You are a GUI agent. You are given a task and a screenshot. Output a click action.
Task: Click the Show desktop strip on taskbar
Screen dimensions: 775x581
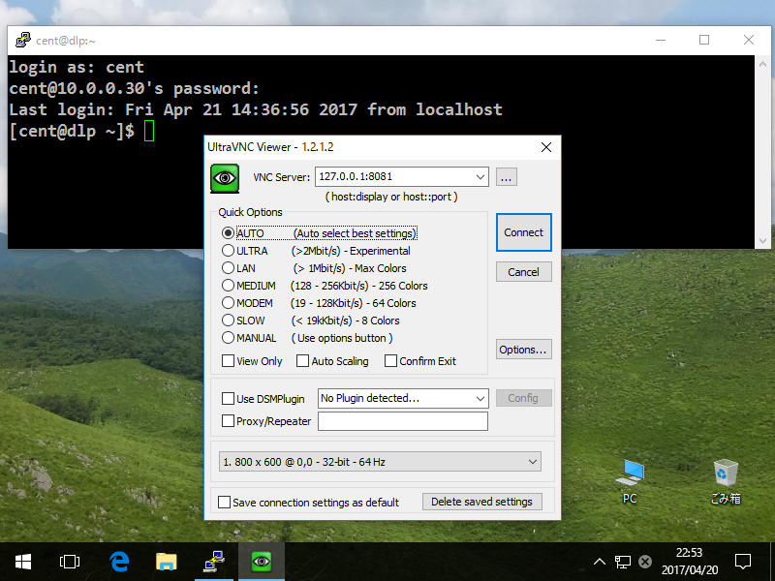(x=772, y=562)
